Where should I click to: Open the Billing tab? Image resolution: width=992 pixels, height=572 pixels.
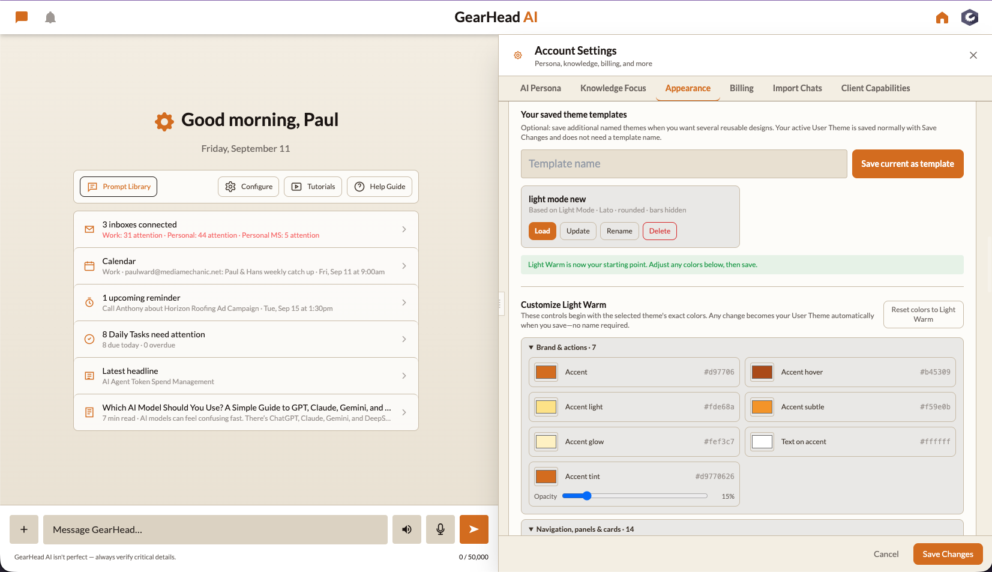click(742, 88)
